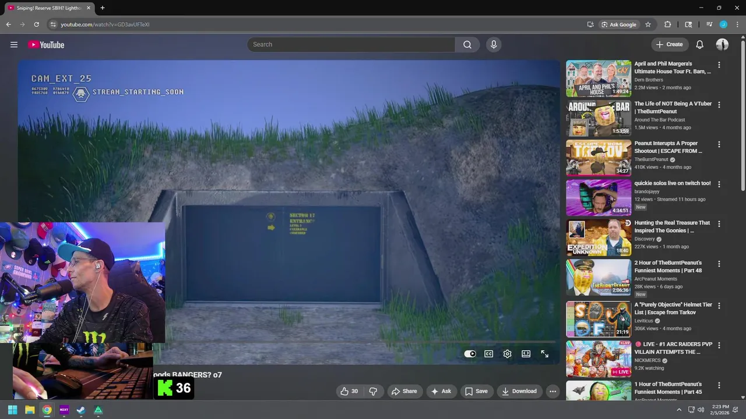The width and height of the screenshot is (746, 419).
Task: Click install app icon in address bar
Action: pos(590,24)
